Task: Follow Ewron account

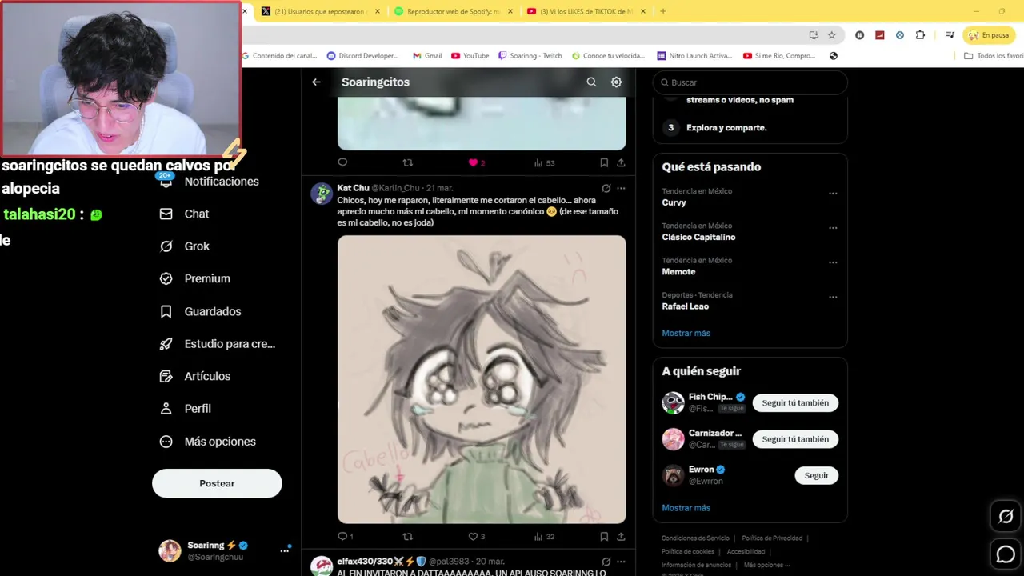Action: (816, 475)
